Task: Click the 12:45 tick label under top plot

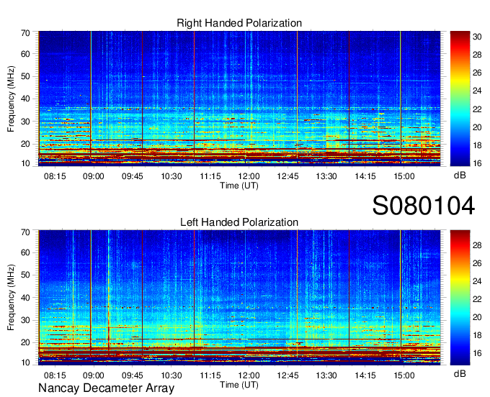Action: coord(288,176)
